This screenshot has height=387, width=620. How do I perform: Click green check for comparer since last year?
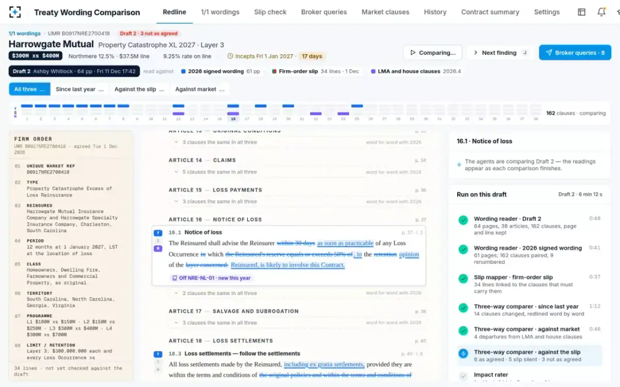[463, 308]
